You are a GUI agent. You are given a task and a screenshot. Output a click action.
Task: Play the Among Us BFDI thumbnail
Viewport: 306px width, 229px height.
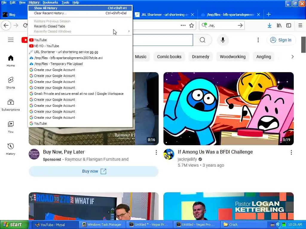click(229, 109)
